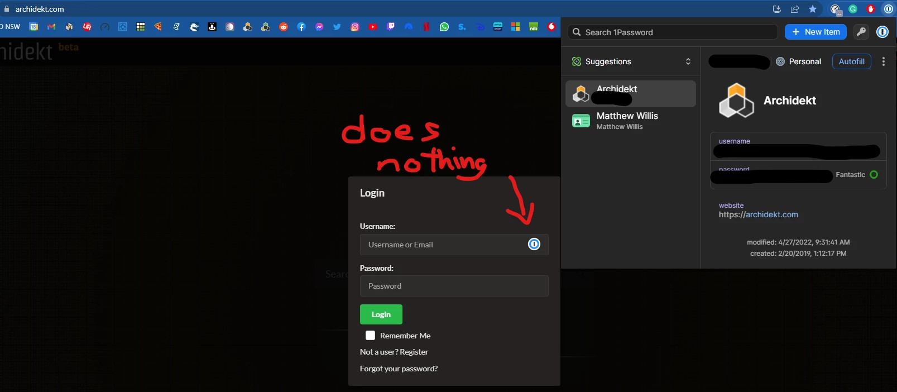The height and width of the screenshot is (392, 897).
Task: Open the Optus Sport bookmark icon
Action: (x=498, y=27)
